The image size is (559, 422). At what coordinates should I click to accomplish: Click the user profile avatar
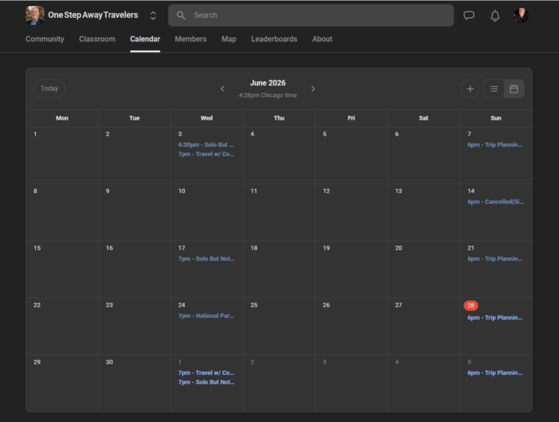point(521,16)
